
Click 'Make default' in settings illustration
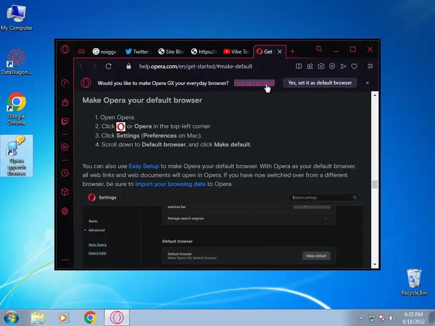tap(316, 256)
